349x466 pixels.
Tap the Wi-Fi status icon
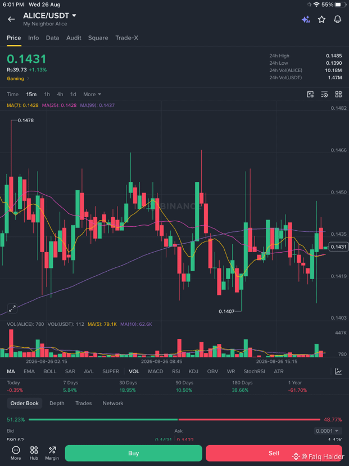(316, 5)
